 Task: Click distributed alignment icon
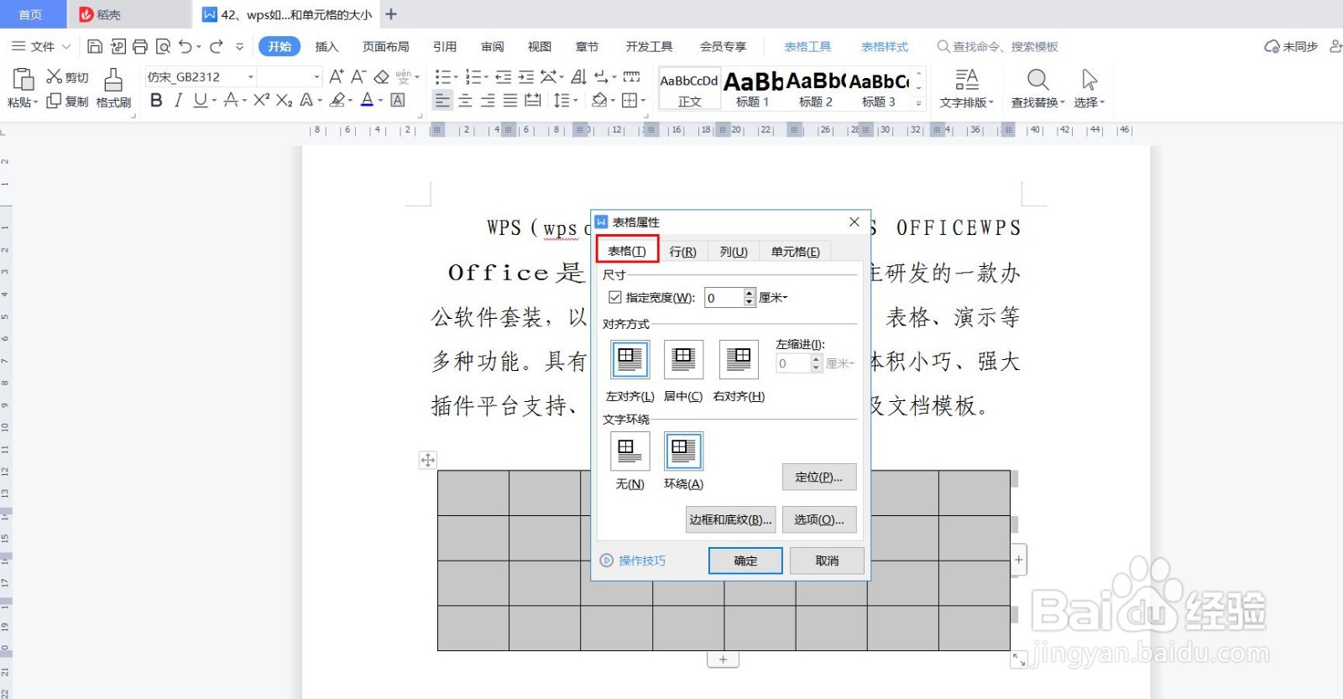pos(533,100)
